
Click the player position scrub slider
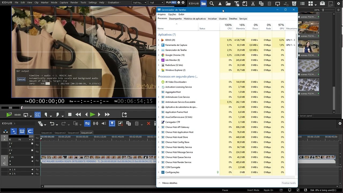tap(22, 107)
